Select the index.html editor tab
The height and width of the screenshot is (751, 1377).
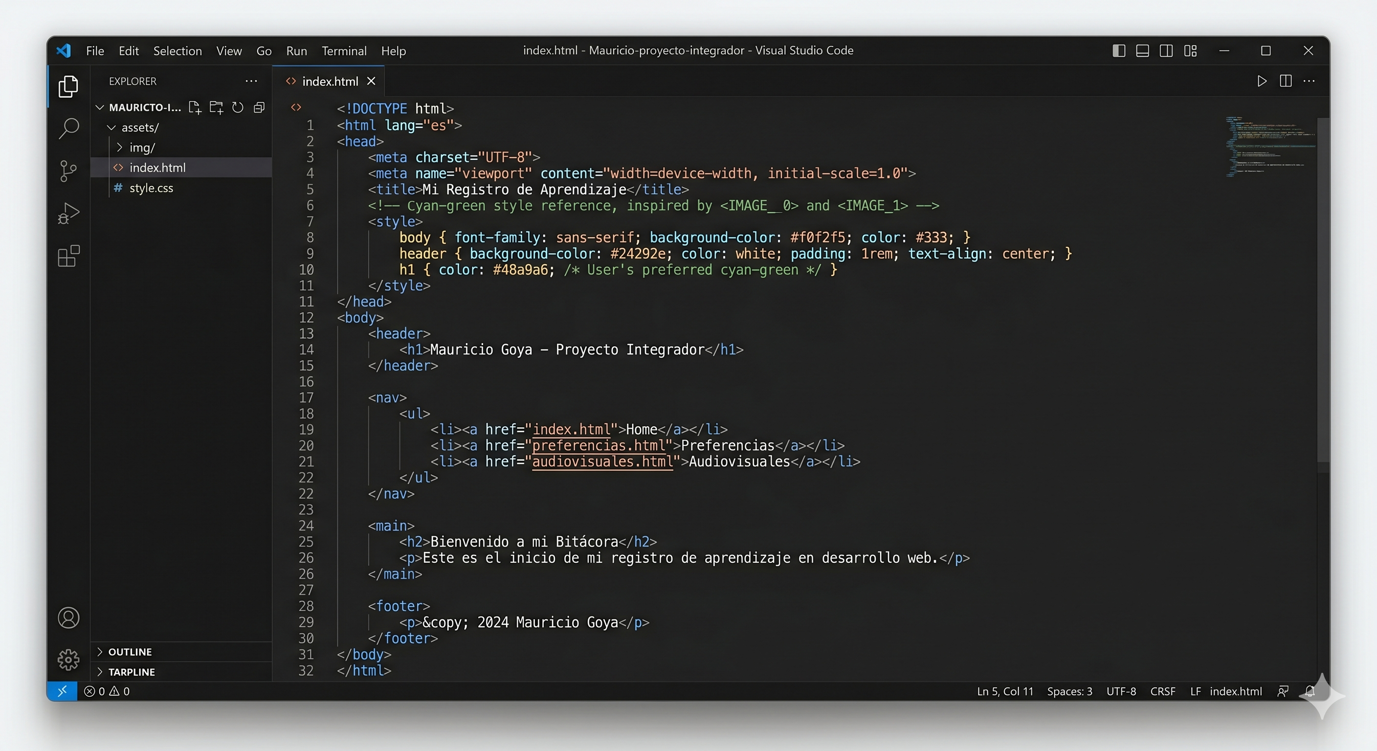point(328,81)
